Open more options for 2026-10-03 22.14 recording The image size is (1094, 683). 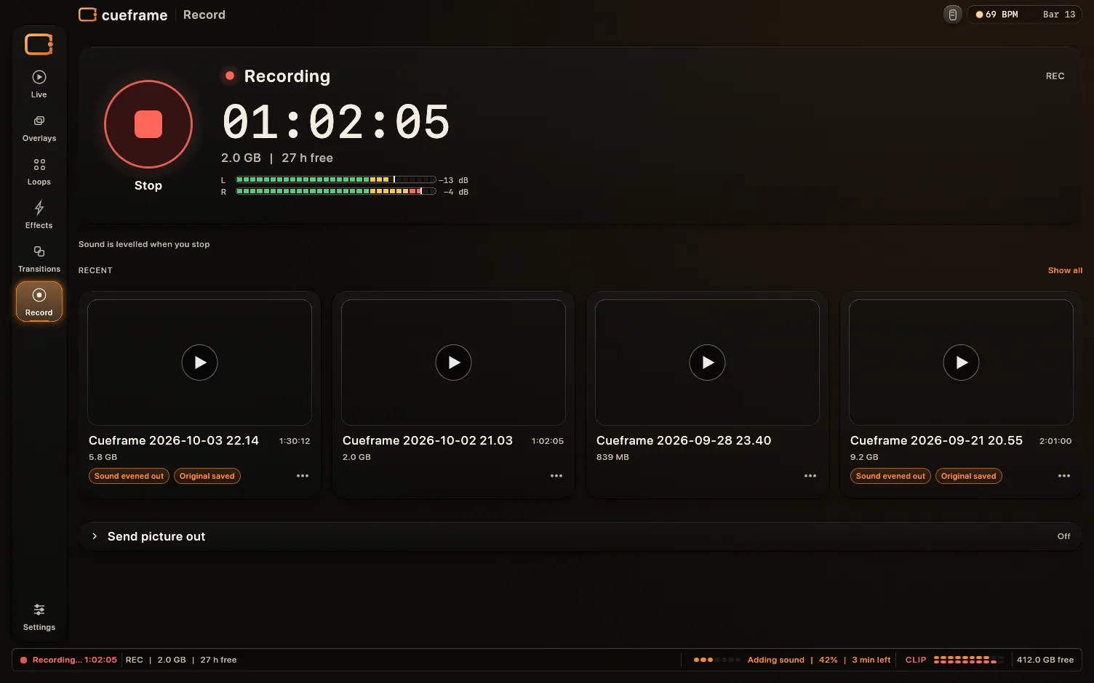303,476
